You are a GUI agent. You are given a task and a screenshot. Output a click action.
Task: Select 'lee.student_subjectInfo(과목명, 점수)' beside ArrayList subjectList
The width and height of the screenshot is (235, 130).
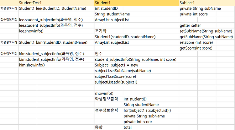(x=51, y=20)
